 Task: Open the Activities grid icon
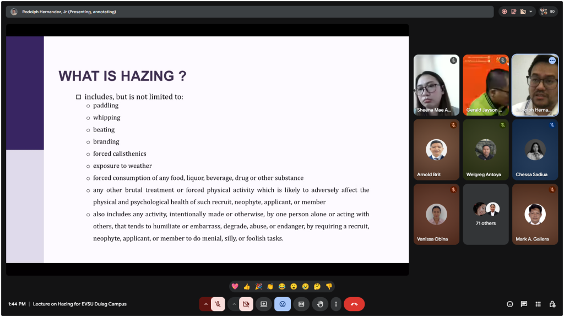click(538, 304)
